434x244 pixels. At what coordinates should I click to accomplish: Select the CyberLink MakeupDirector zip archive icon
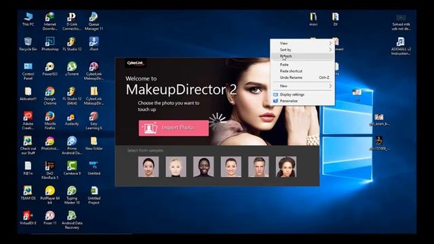click(x=94, y=96)
